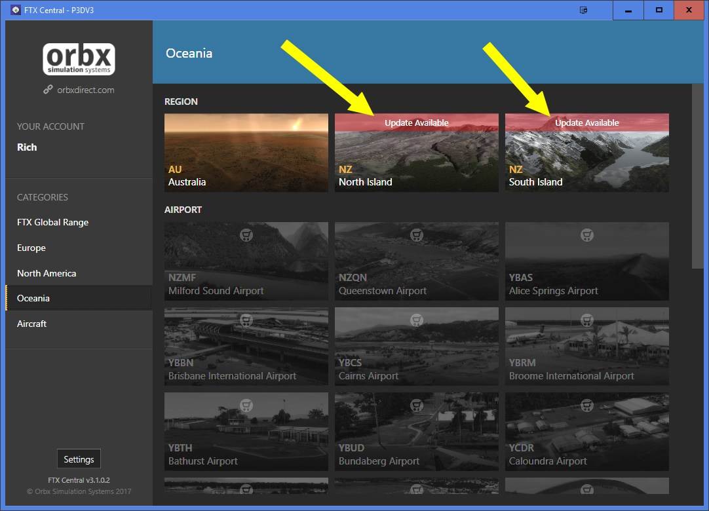The height and width of the screenshot is (511, 709).
Task: Open the YBBN Brisbane International Airport tile
Action: pyautogui.click(x=246, y=347)
